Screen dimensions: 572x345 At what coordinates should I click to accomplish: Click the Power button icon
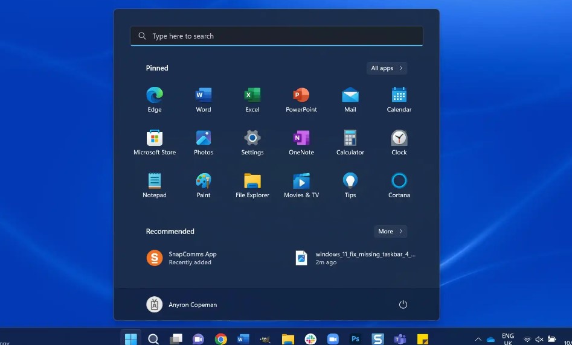click(403, 305)
